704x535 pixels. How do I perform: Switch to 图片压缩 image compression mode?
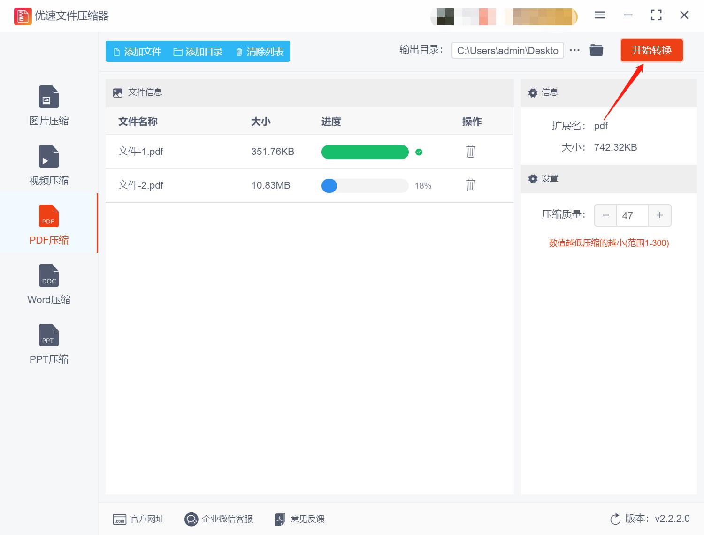click(x=48, y=106)
